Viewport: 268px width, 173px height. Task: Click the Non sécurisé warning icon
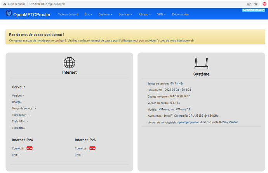tap(5, 4)
